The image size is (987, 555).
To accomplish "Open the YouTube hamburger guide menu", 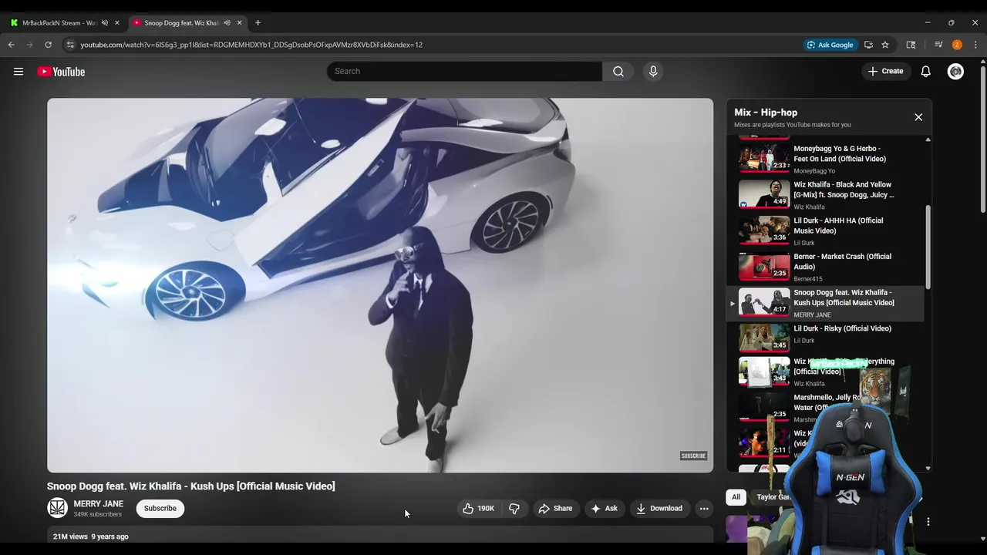I will [19, 72].
